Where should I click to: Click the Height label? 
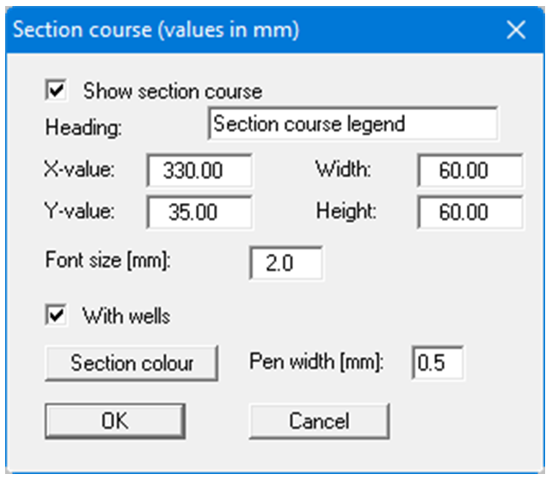pos(346,211)
